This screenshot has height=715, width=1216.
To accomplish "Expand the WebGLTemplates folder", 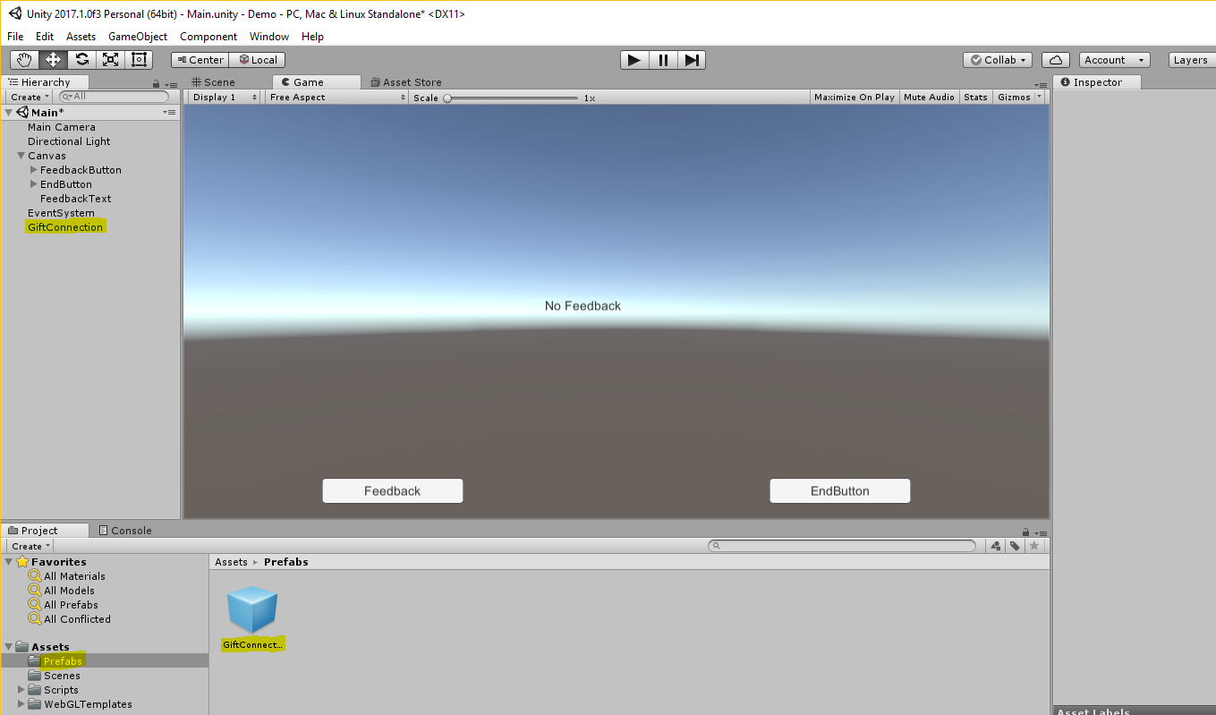I will [21, 704].
